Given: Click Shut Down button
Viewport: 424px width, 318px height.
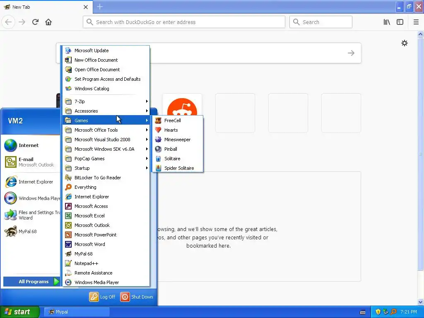Looking at the screenshot, I should (x=137, y=297).
